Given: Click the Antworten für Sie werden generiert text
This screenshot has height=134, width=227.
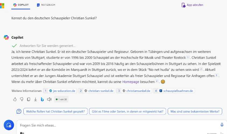Looking at the screenshot, I should coord(48,46).
